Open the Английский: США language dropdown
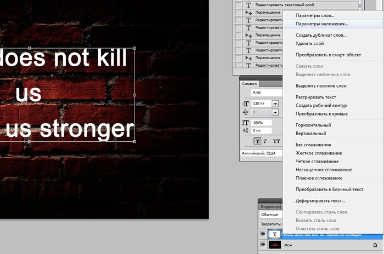Image resolution: width=384 pixels, height=254 pixels. tap(261, 153)
